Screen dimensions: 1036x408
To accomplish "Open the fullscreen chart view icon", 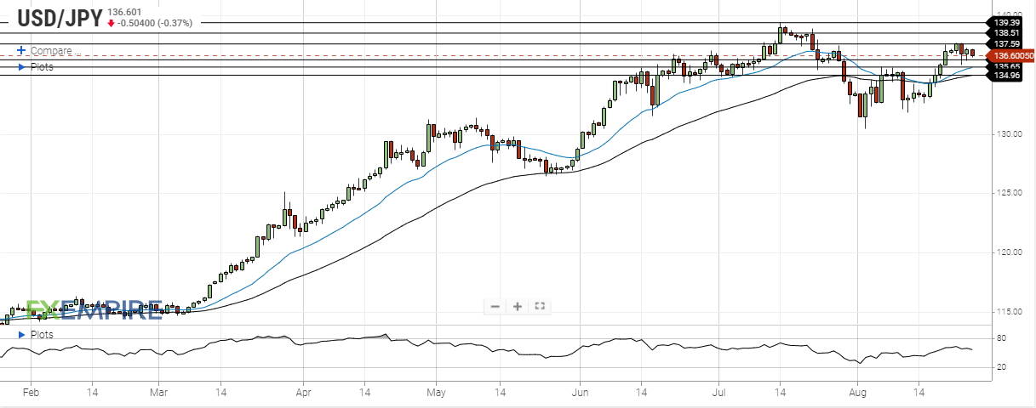I will click(539, 307).
